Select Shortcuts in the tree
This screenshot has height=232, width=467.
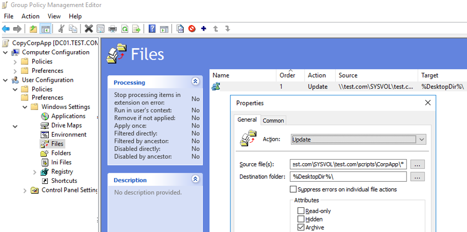pyautogui.click(x=64, y=181)
